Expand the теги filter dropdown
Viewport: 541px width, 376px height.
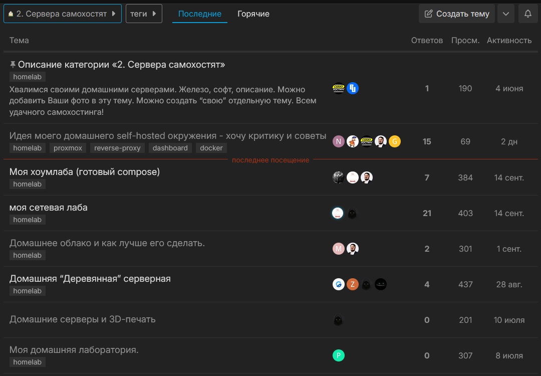coord(144,14)
